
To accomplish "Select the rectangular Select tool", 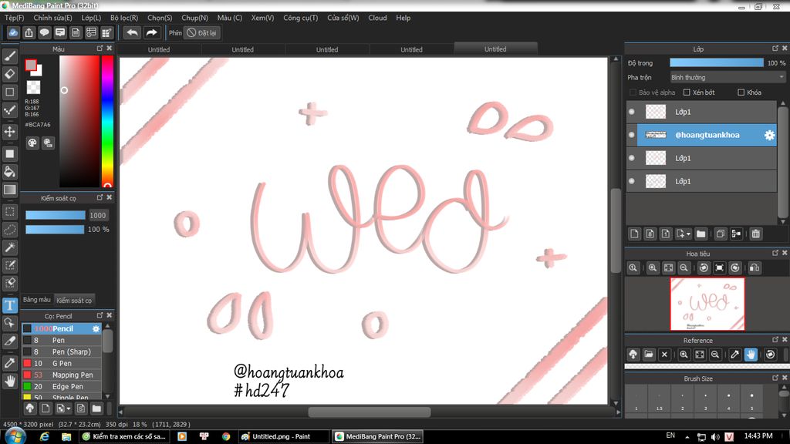I will [10, 212].
